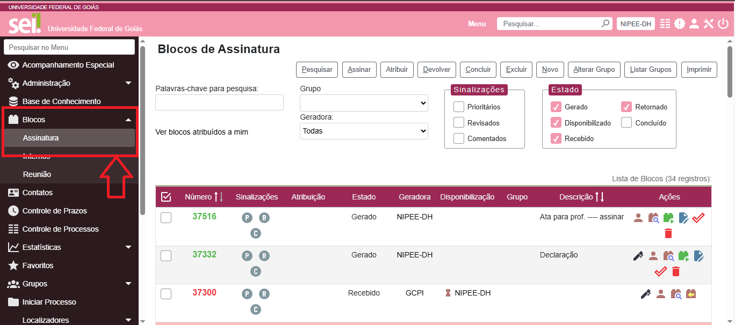Click the green make-available icon for block 37516
The image size is (735, 325).
[x=668, y=218]
